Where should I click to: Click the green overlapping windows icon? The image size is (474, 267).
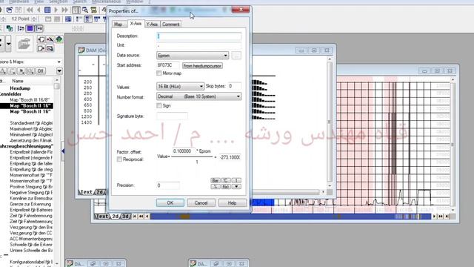(x=10, y=28)
